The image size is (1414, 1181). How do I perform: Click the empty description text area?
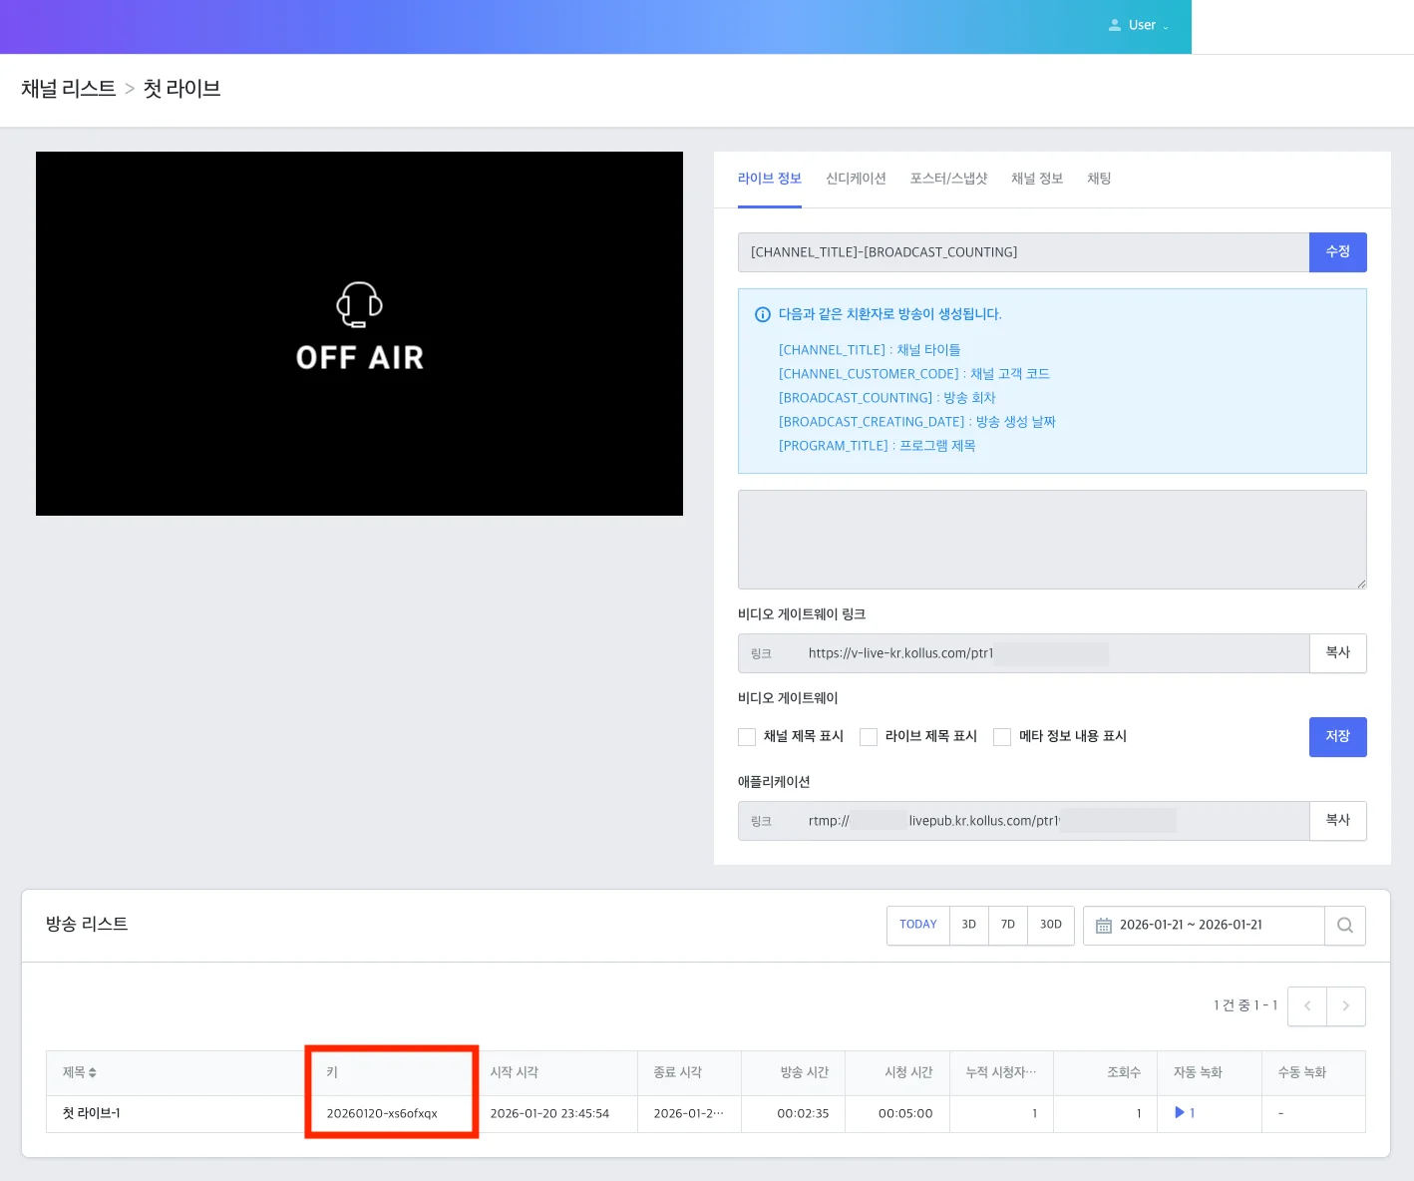1052,540
